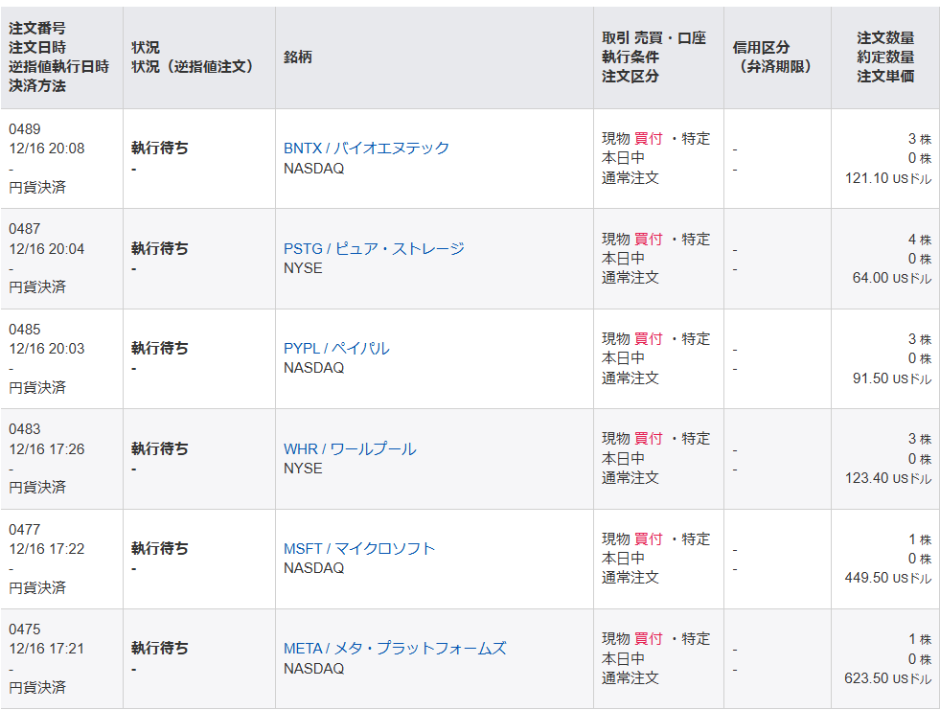Select order number 0477

pyautogui.click(x=25, y=530)
